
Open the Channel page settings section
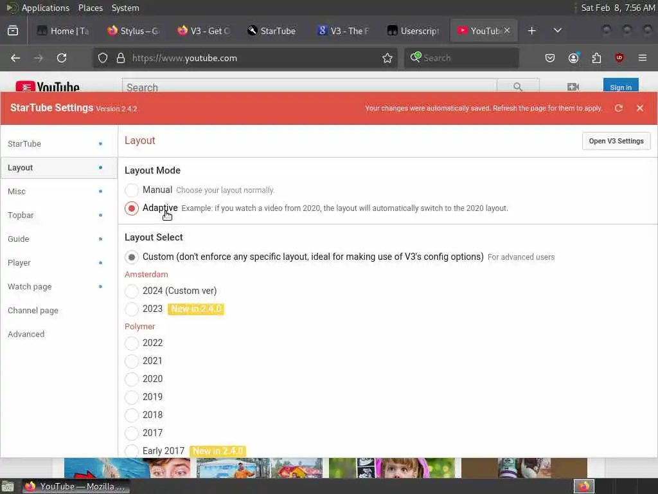pyautogui.click(x=58, y=311)
